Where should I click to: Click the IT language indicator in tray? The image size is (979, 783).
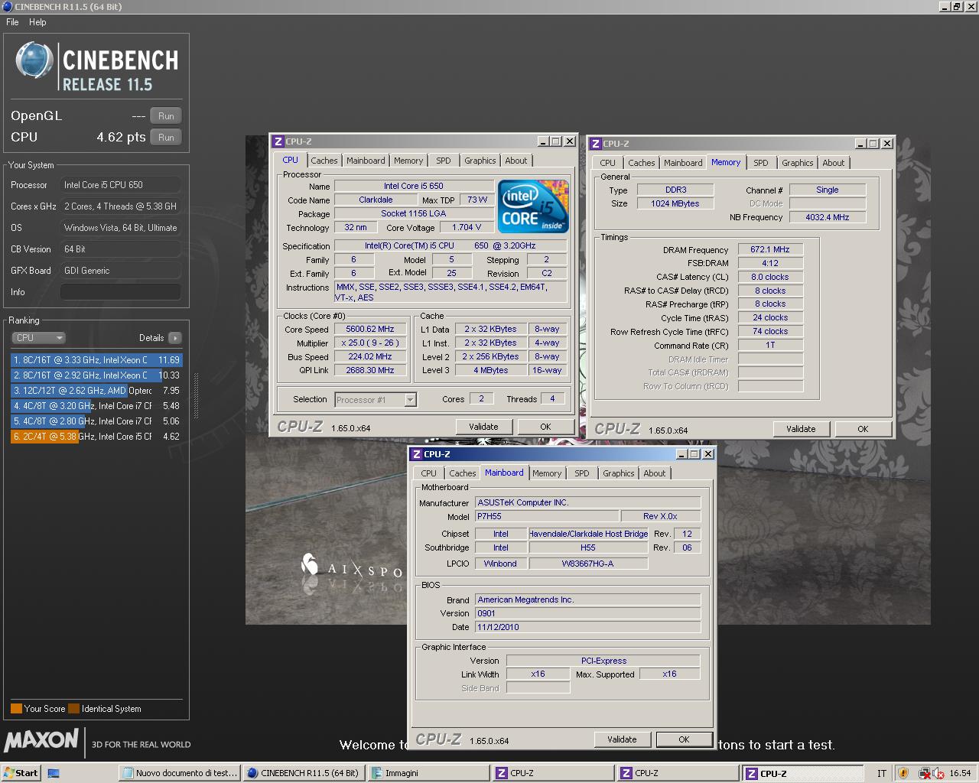(881, 773)
